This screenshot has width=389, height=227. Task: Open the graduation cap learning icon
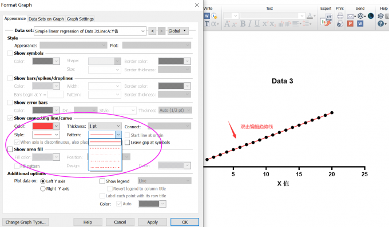(380, 16)
